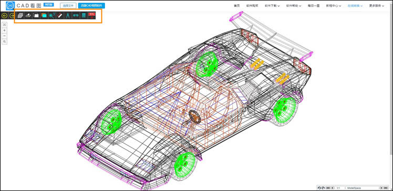This screenshot has width=393, height=191.
Task: Select the ruler measure tool
Action: pos(60,16)
